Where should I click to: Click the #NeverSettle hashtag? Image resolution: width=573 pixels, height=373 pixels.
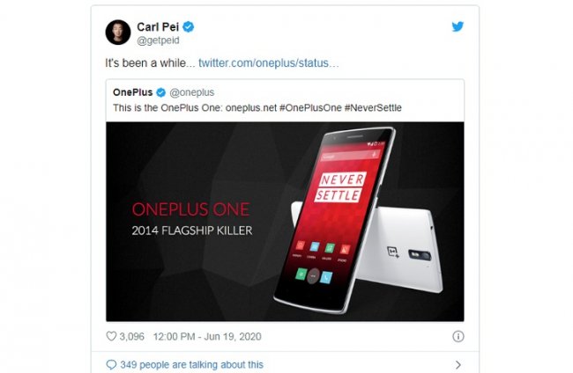(373, 108)
